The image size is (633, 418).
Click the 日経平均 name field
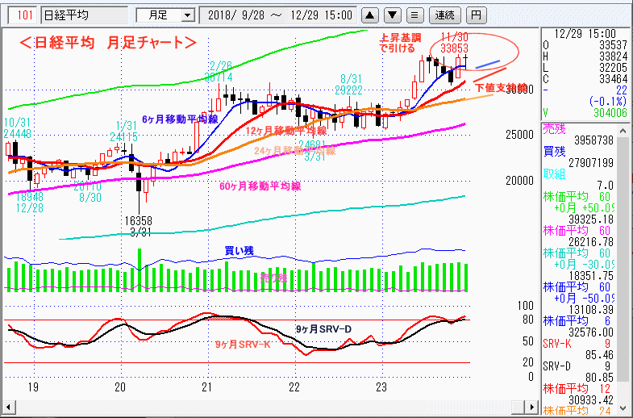pyautogui.click(x=83, y=15)
